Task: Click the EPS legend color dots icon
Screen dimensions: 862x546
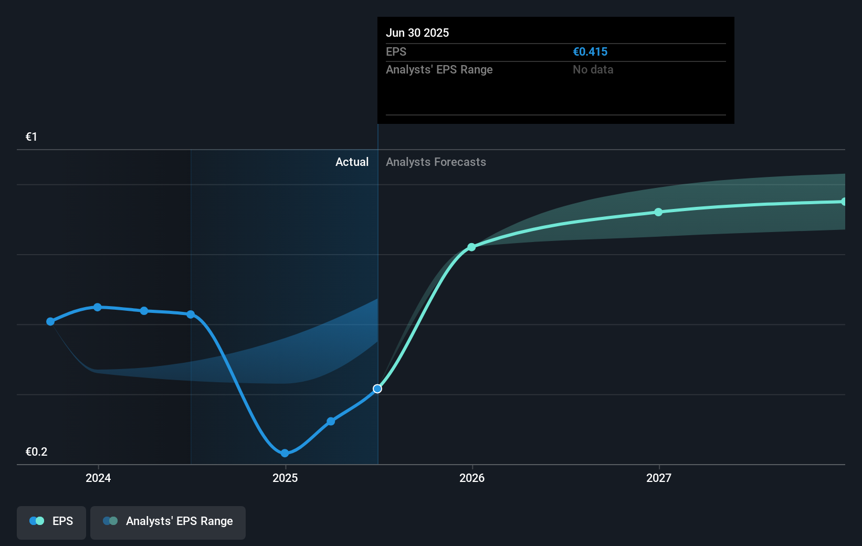Action: 37,521
